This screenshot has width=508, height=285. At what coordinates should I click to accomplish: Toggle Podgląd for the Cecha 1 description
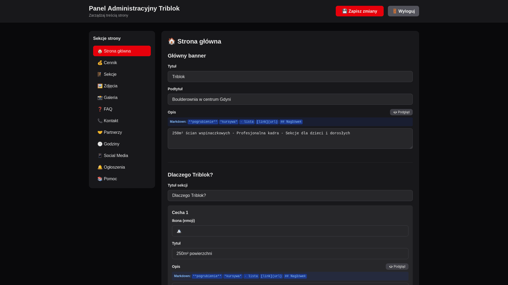(397, 267)
